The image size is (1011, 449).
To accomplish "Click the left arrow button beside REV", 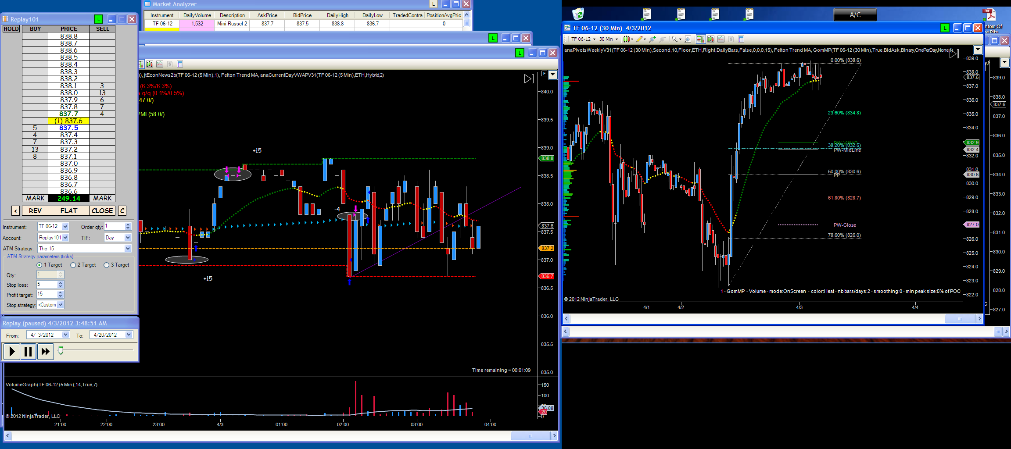I will (x=15, y=211).
